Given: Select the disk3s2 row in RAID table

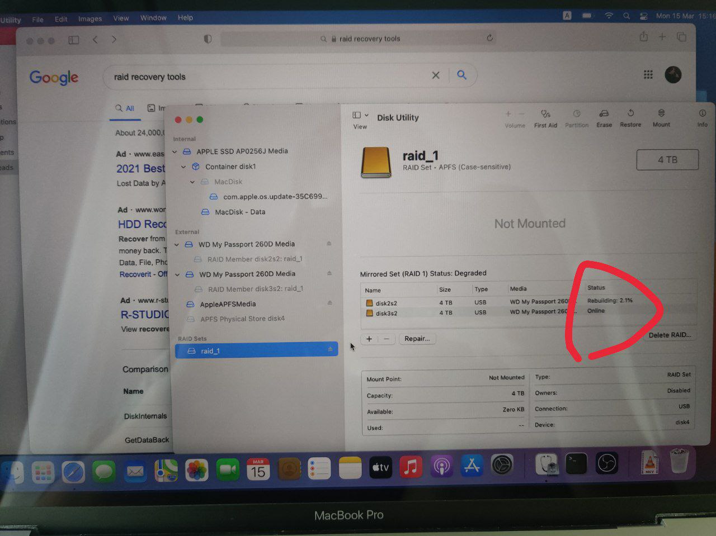Looking at the screenshot, I should pyautogui.click(x=528, y=312).
